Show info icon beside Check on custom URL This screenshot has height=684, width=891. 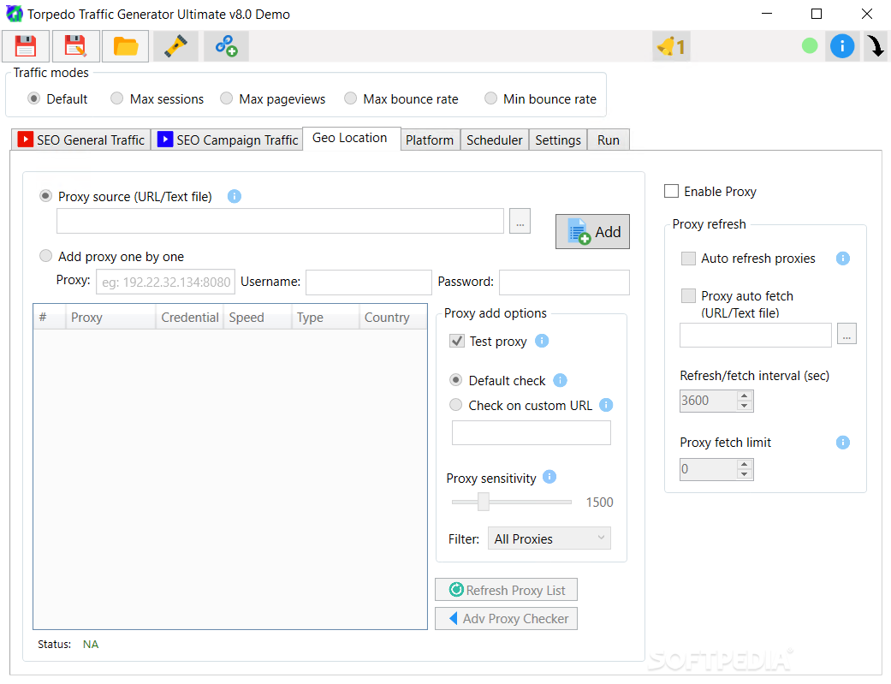point(606,405)
